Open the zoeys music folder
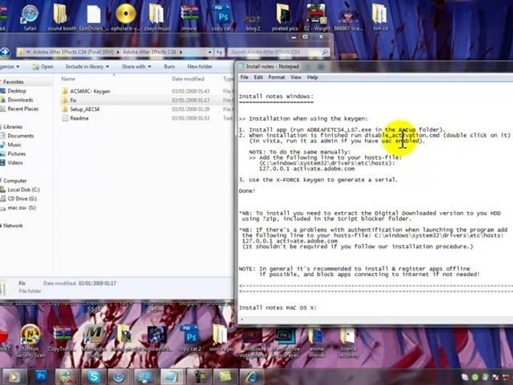513x385 pixels. (x=157, y=18)
